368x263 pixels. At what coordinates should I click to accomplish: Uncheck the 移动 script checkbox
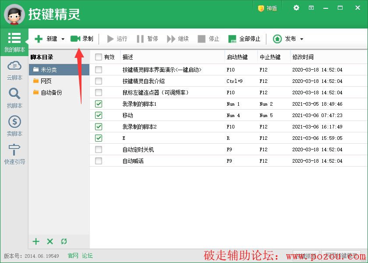(98, 115)
